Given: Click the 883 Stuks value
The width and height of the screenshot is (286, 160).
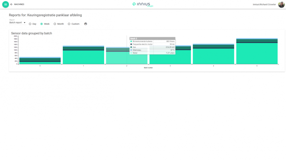Looking at the screenshot, I should (170, 41).
